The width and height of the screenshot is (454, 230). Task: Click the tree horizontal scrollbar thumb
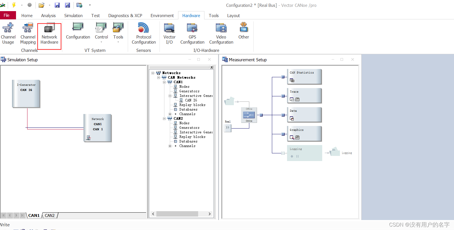pos(177,214)
